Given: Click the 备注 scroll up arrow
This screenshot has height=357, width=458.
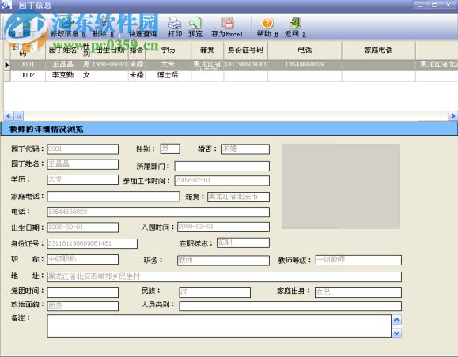Looking at the screenshot, I should [396, 320].
